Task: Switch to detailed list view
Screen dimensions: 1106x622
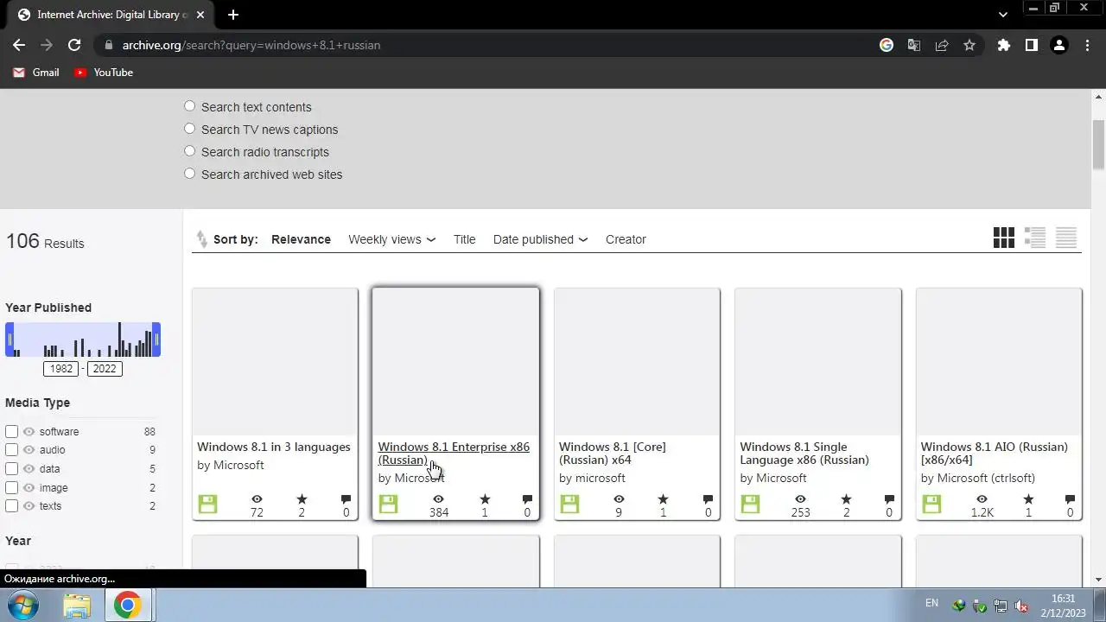Action: point(1035,238)
